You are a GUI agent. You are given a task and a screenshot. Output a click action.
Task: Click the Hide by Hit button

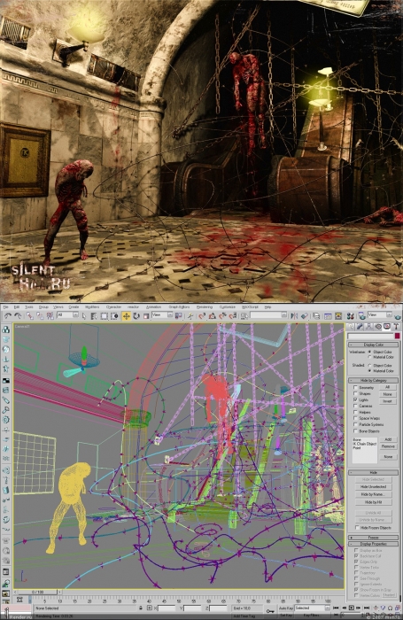point(374,502)
